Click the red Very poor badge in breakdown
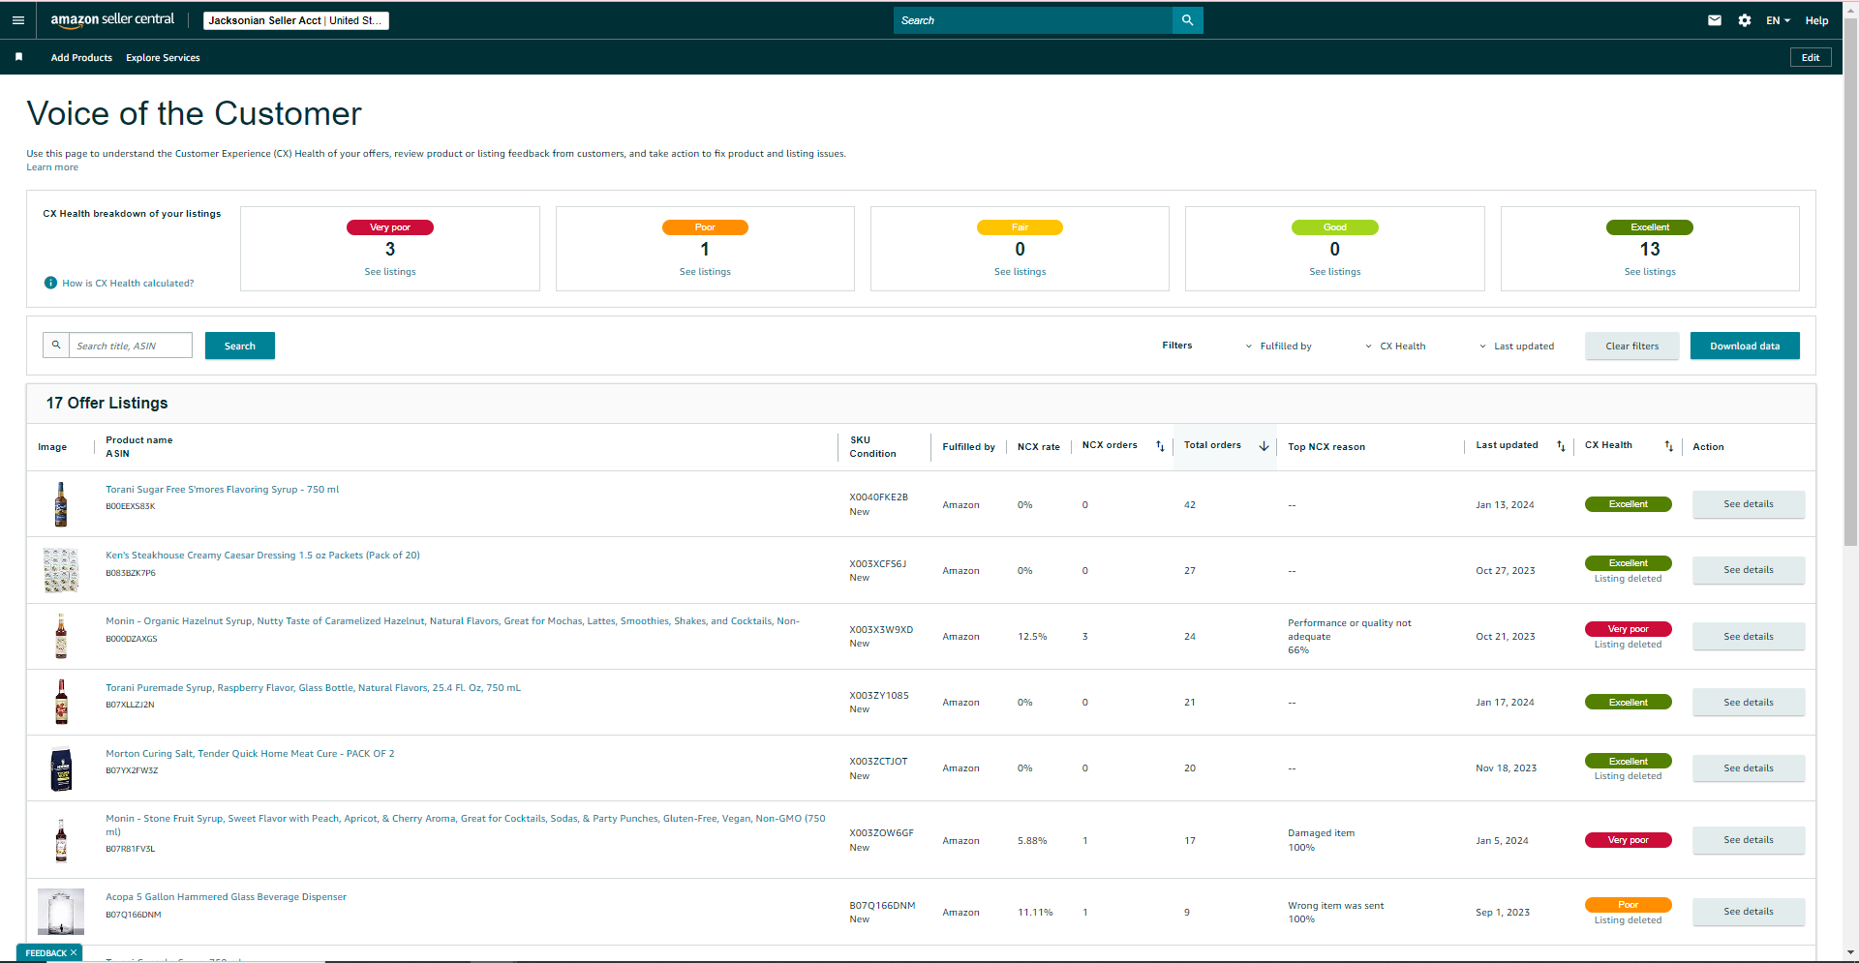 pos(390,227)
